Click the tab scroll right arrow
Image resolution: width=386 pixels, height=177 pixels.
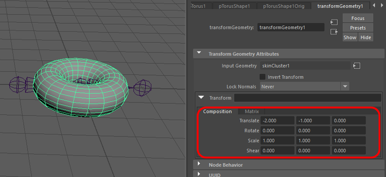tap(381, 5)
